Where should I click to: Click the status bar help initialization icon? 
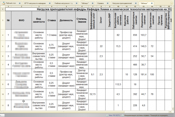coord(123,115)
